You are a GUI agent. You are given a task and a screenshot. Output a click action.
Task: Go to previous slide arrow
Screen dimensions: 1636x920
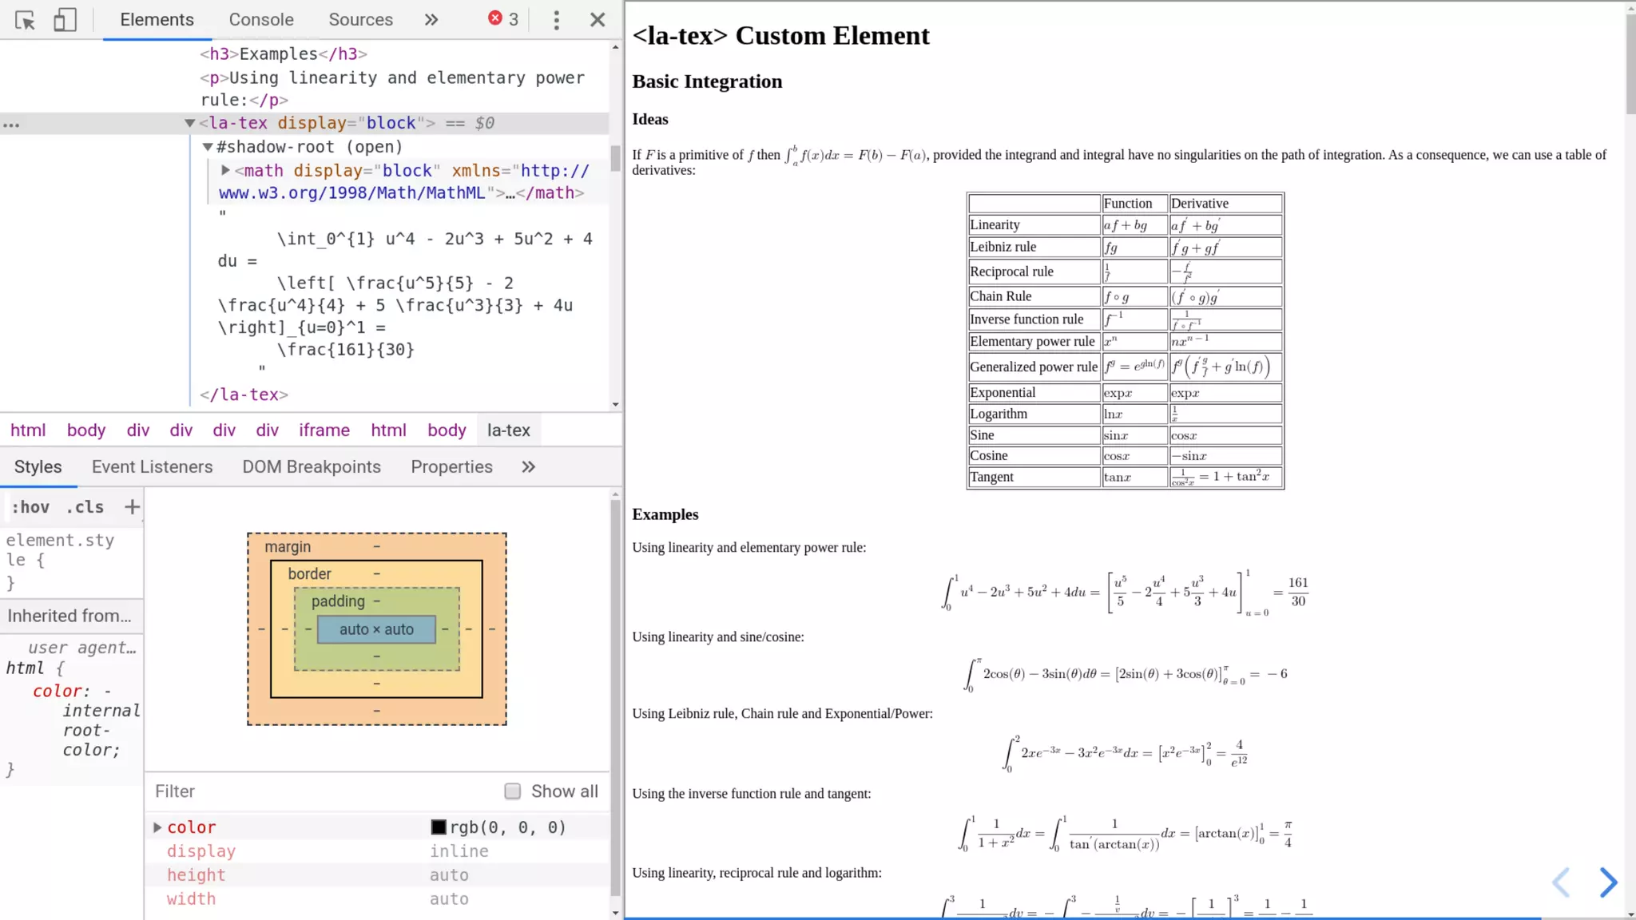tap(1561, 882)
